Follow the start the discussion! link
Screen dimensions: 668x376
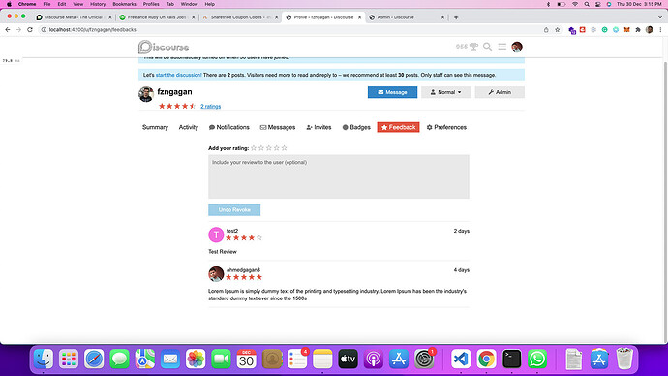click(178, 75)
